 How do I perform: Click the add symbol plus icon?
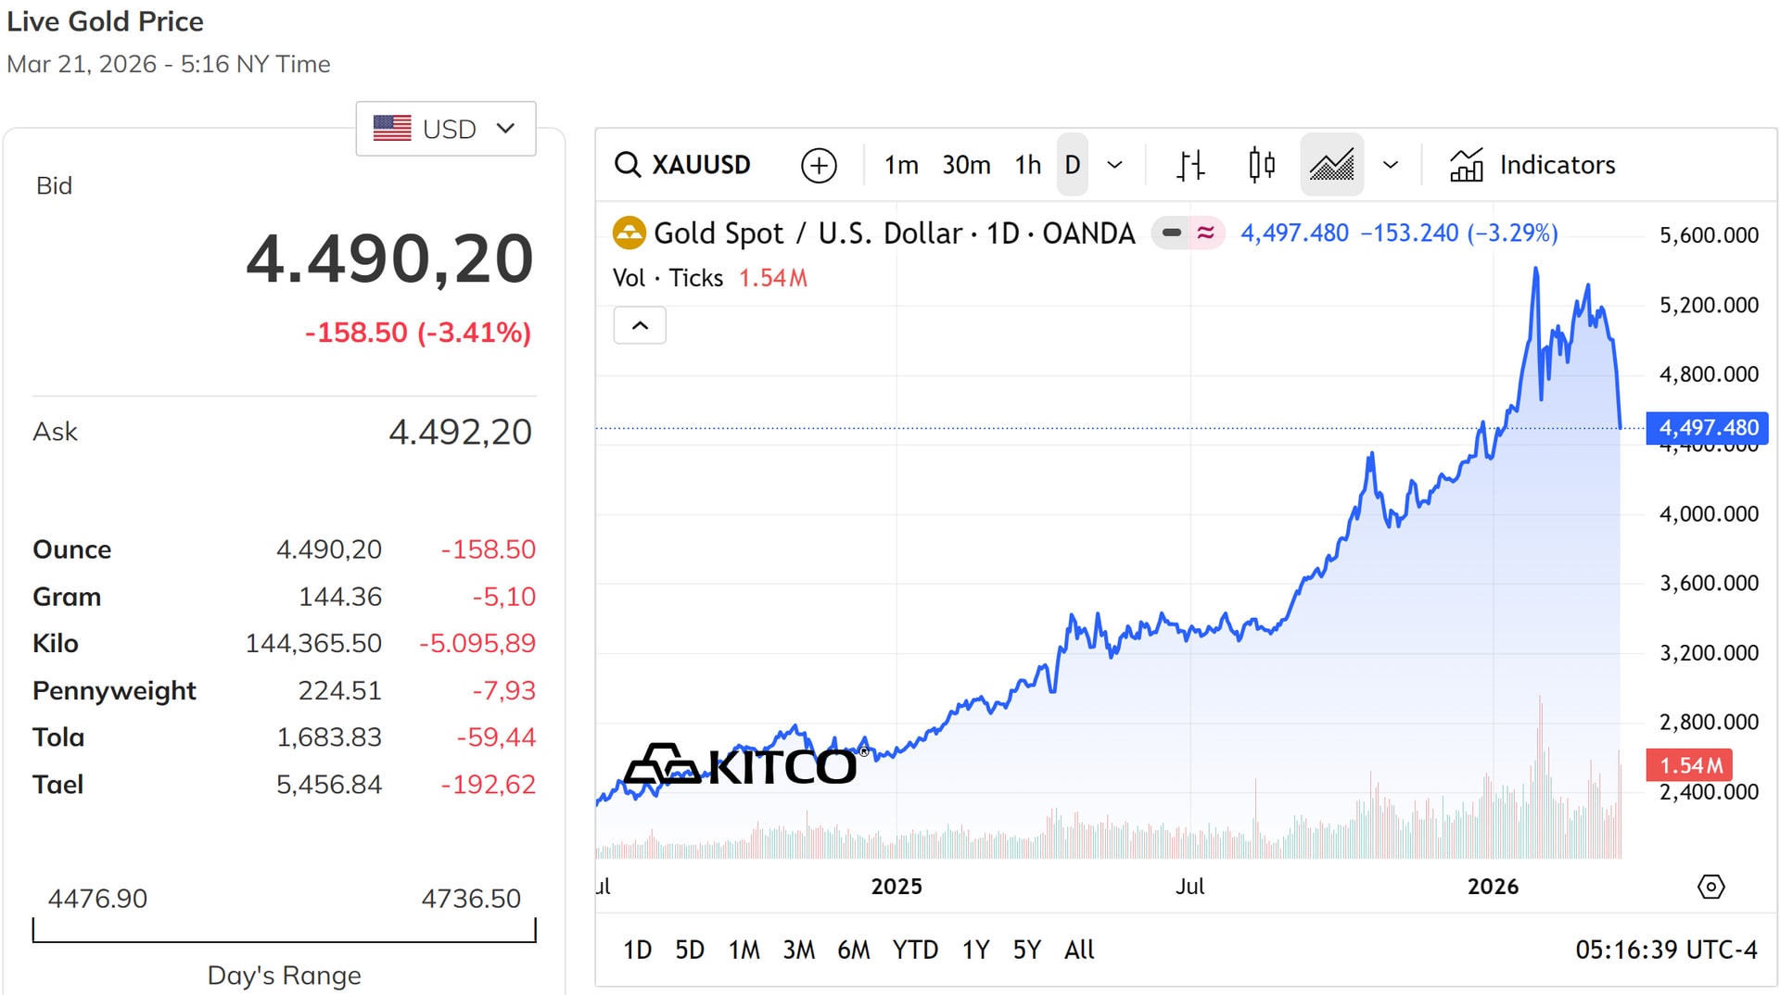pyautogui.click(x=819, y=166)
